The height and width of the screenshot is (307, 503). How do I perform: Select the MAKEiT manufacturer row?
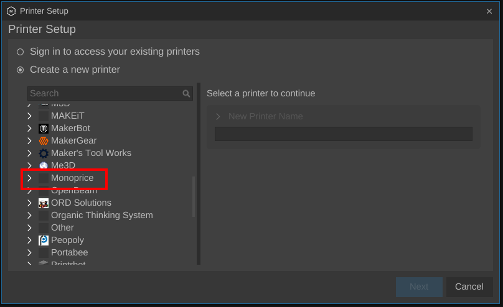click(110, 116)
